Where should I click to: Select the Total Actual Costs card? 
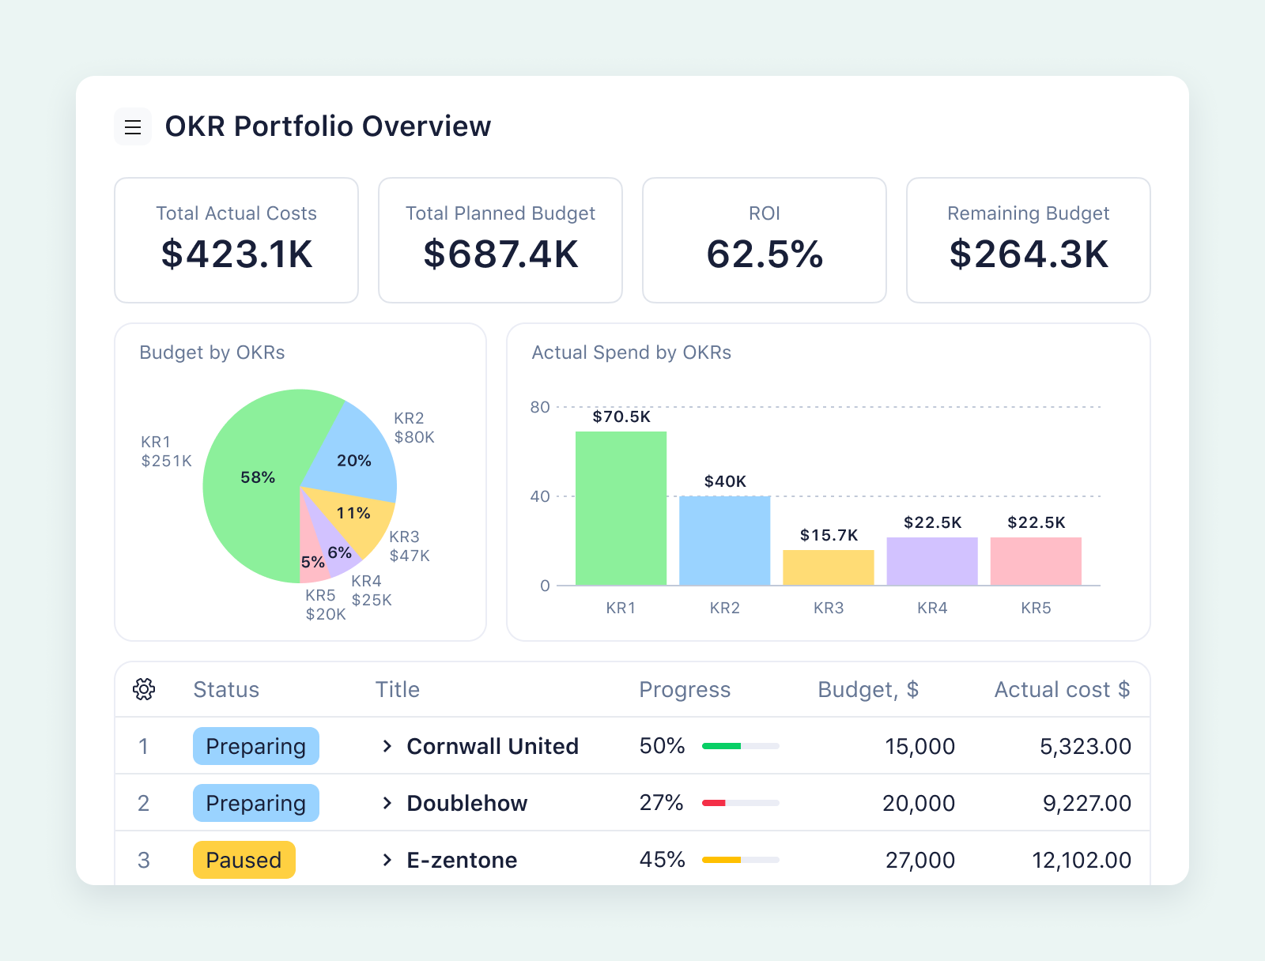(x=236, y=240)
